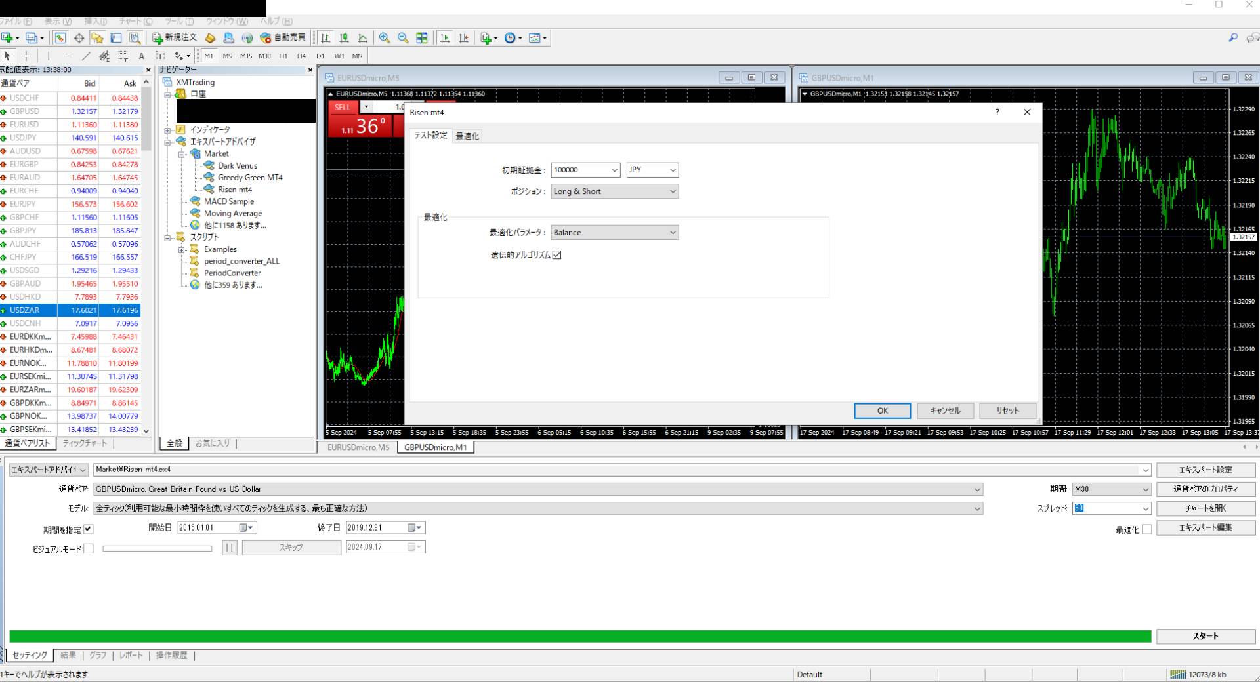This screenshot has width=1260, height=682.
Task: Toggle the Terminal panel icon
Action: pos(116,38)
